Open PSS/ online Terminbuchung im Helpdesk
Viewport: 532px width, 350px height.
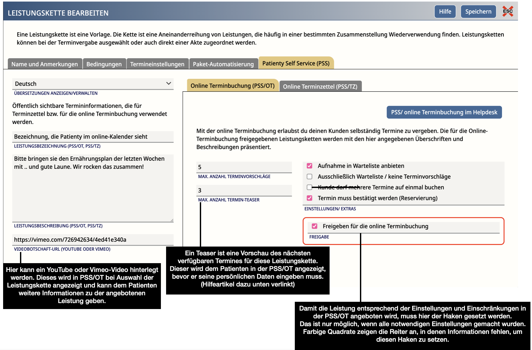coord(444,112)
